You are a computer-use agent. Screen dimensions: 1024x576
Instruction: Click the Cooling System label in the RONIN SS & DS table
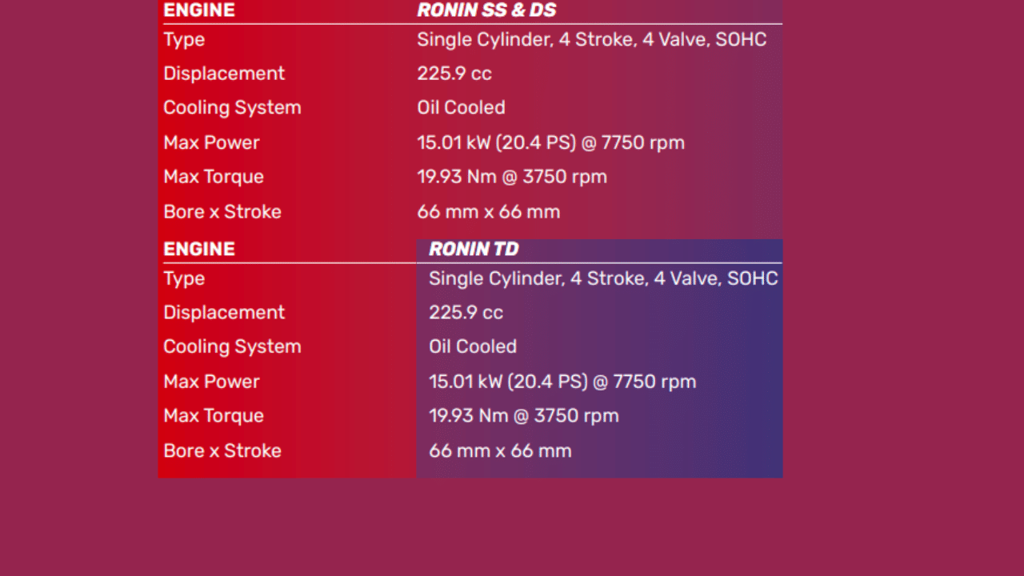pyautogui.click(x=232, y=108)
